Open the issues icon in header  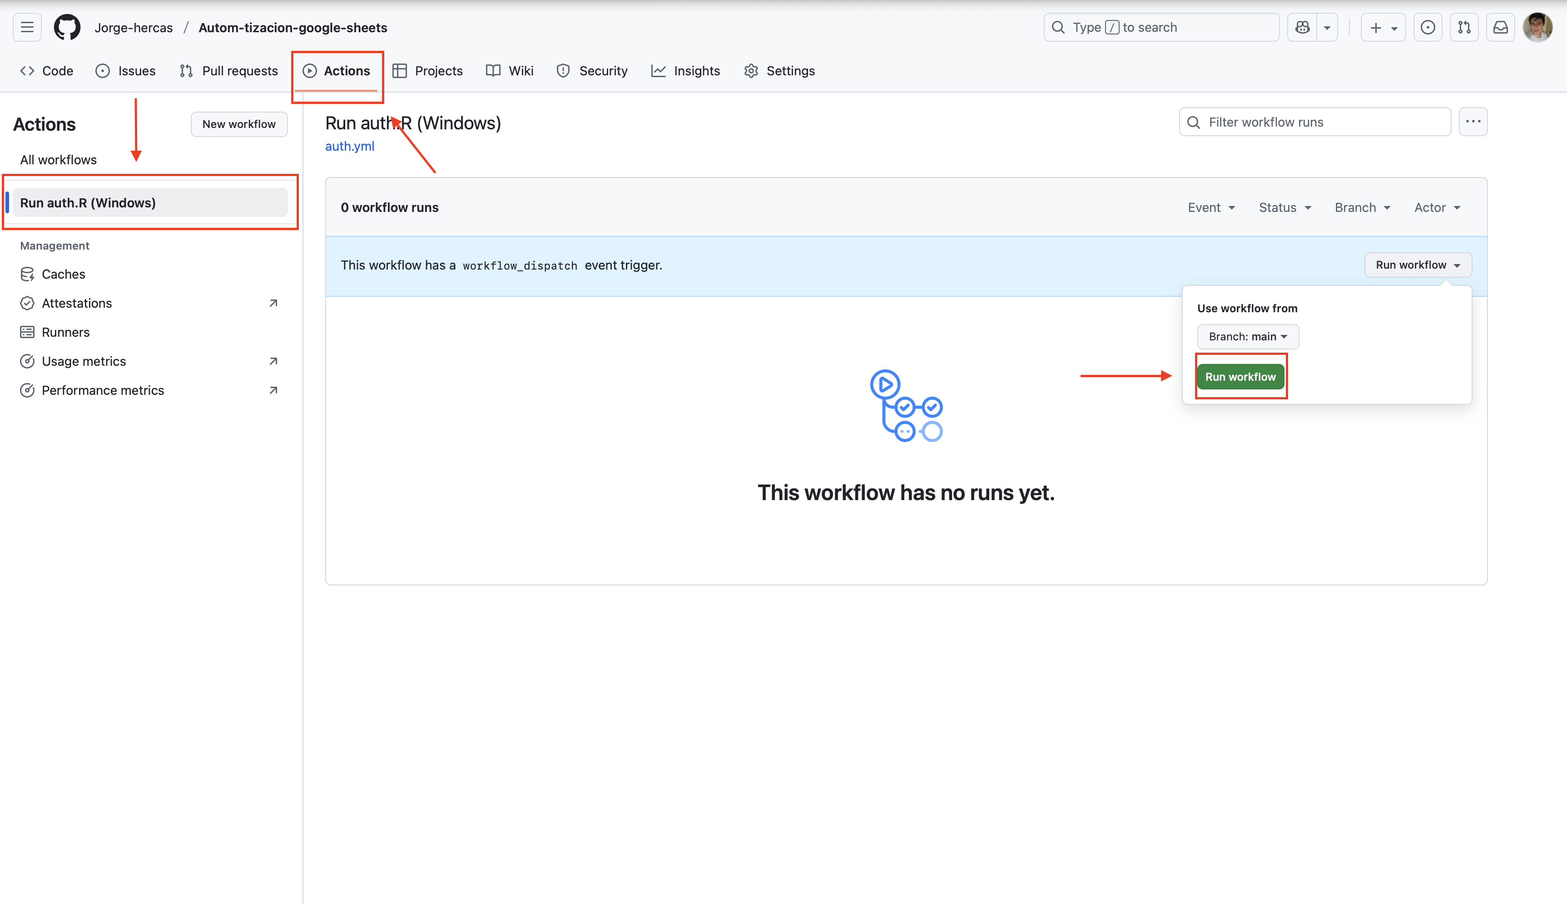tap(1427, 27)
